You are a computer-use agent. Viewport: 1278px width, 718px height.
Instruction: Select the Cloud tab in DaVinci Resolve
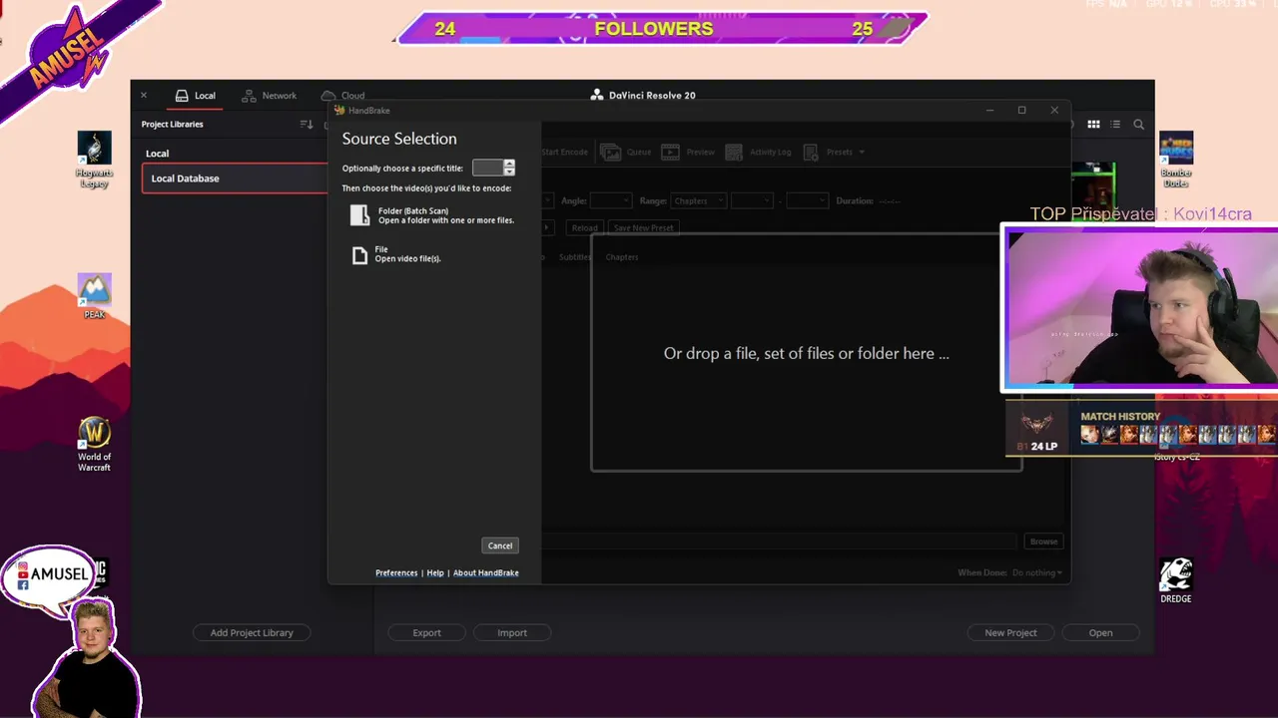click(342, 96)
